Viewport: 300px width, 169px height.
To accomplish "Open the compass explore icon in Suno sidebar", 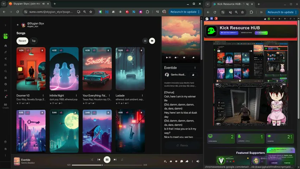I will click(6, 84).
